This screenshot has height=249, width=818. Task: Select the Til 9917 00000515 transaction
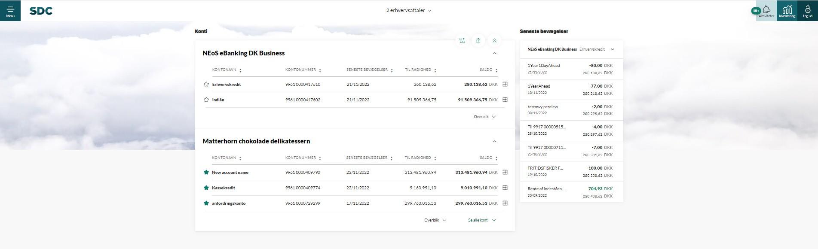[571, 130]
